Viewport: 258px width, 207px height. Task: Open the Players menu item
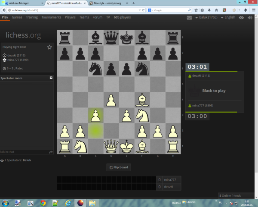[70, 17]
